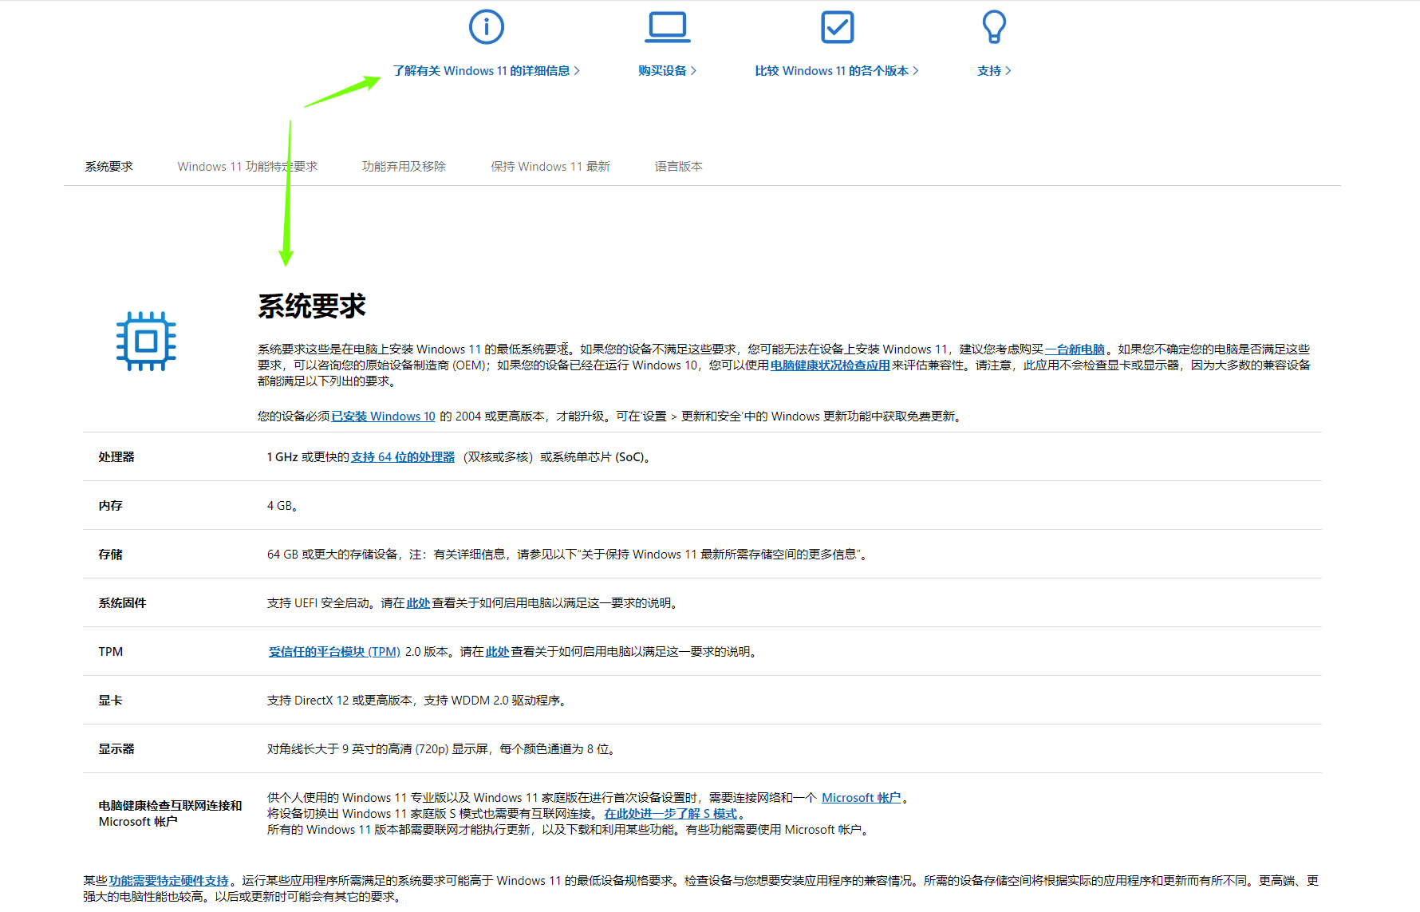Click the 处理器 row label
The image size is (1420, 912).
[116, 457]
